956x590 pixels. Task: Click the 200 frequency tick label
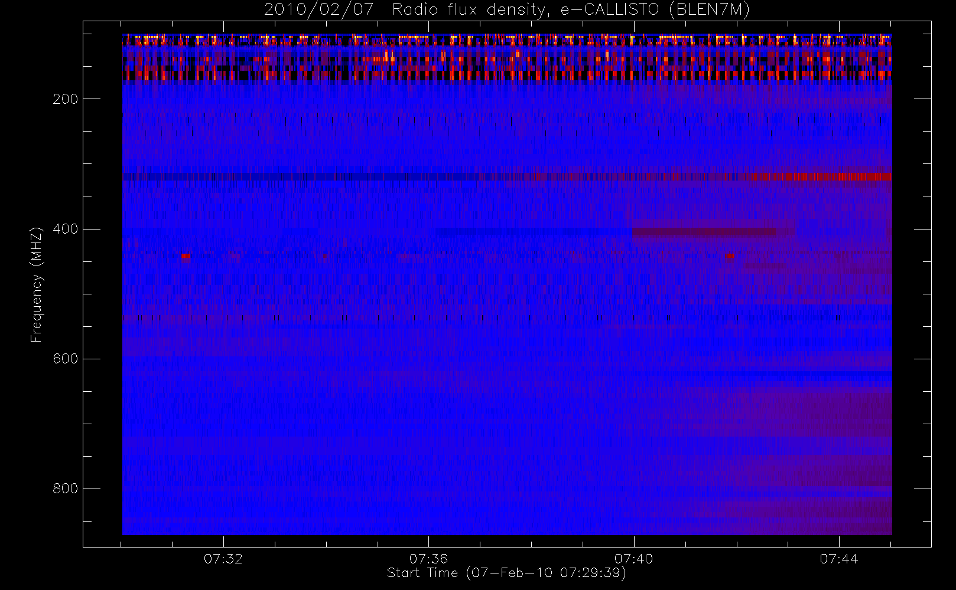pos(65,99)
